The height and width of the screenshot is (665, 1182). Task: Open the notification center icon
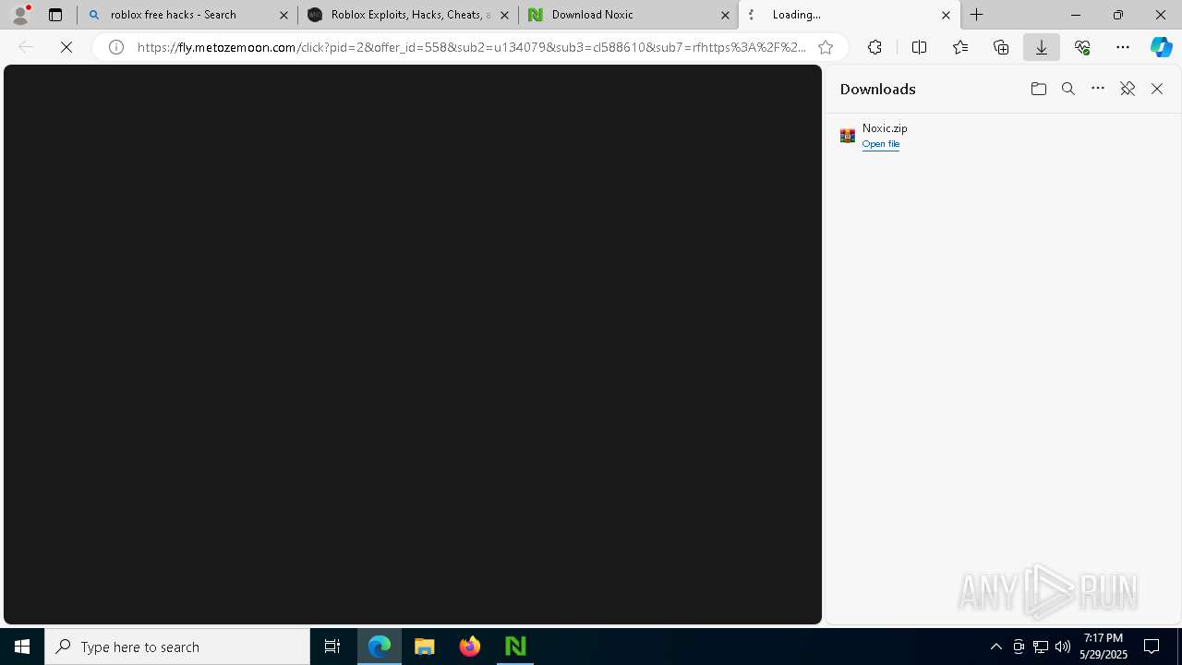point(1152,647)
